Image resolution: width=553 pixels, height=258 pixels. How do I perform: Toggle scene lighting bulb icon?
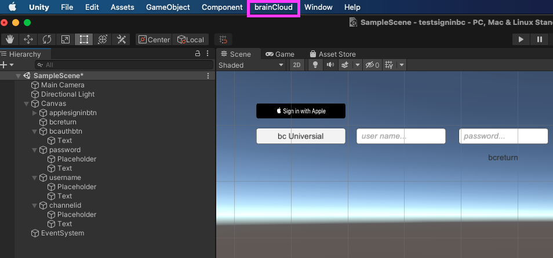click(x=315, y=65)
